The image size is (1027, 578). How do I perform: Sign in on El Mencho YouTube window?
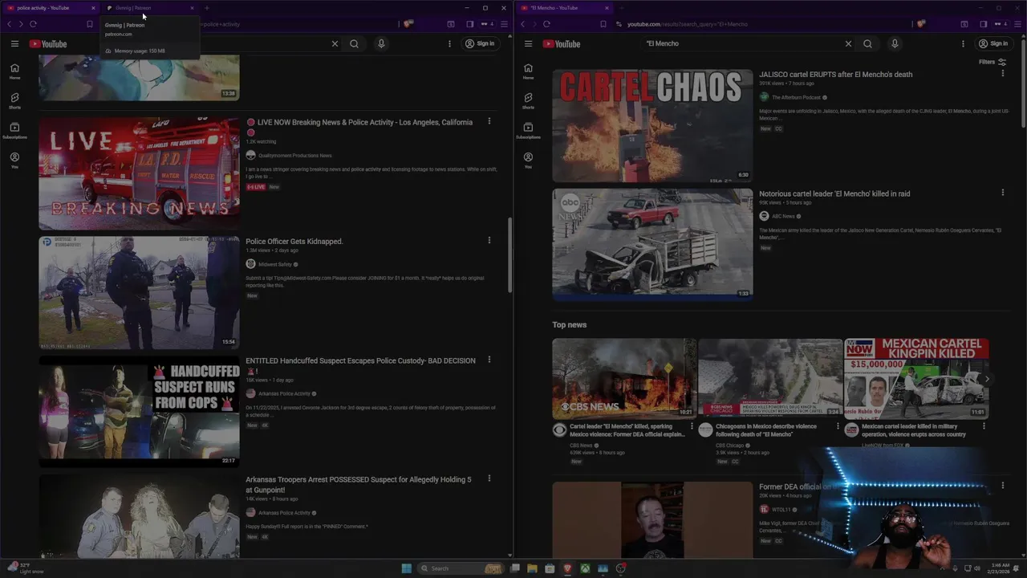993,43
